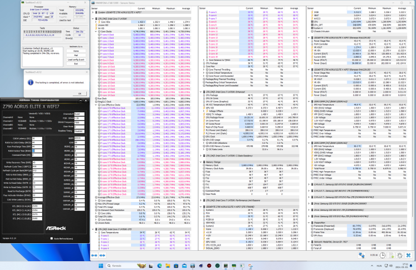Expand the System GIGABYTE Z790 sensor group
This screenshot has width=416, height=270.
click(93, 12)
